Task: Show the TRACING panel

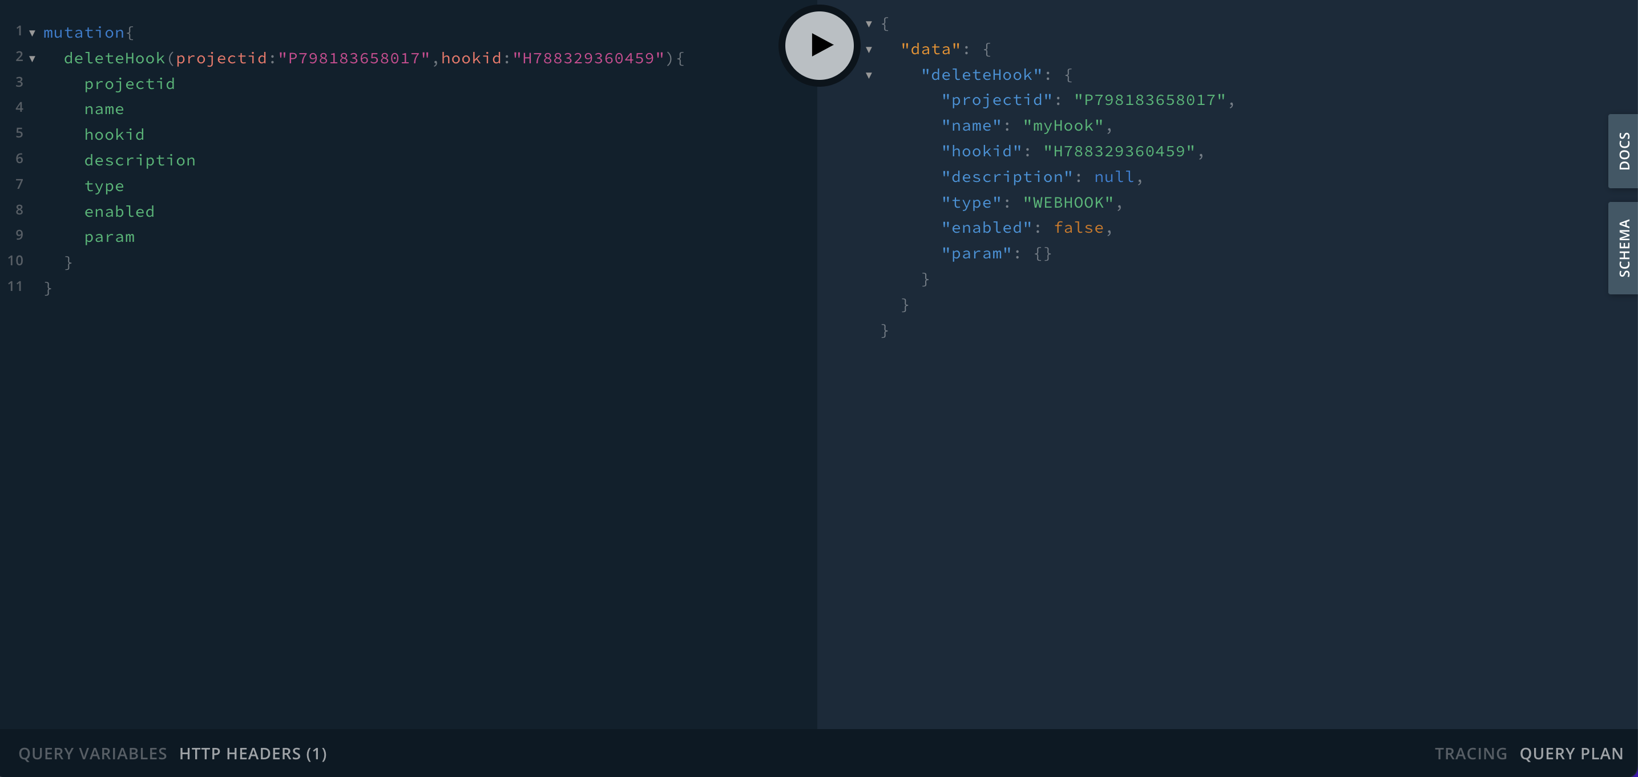Action: tap(1471, 754)
